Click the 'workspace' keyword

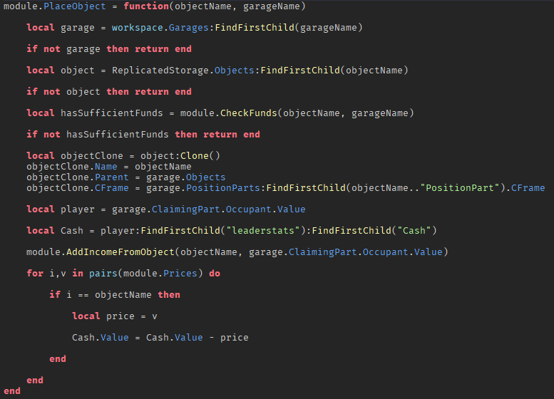(x=138, y=28)
